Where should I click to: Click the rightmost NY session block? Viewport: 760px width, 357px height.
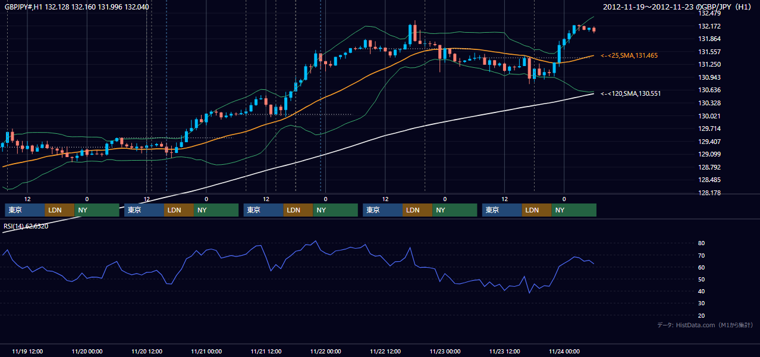(573, 210)
